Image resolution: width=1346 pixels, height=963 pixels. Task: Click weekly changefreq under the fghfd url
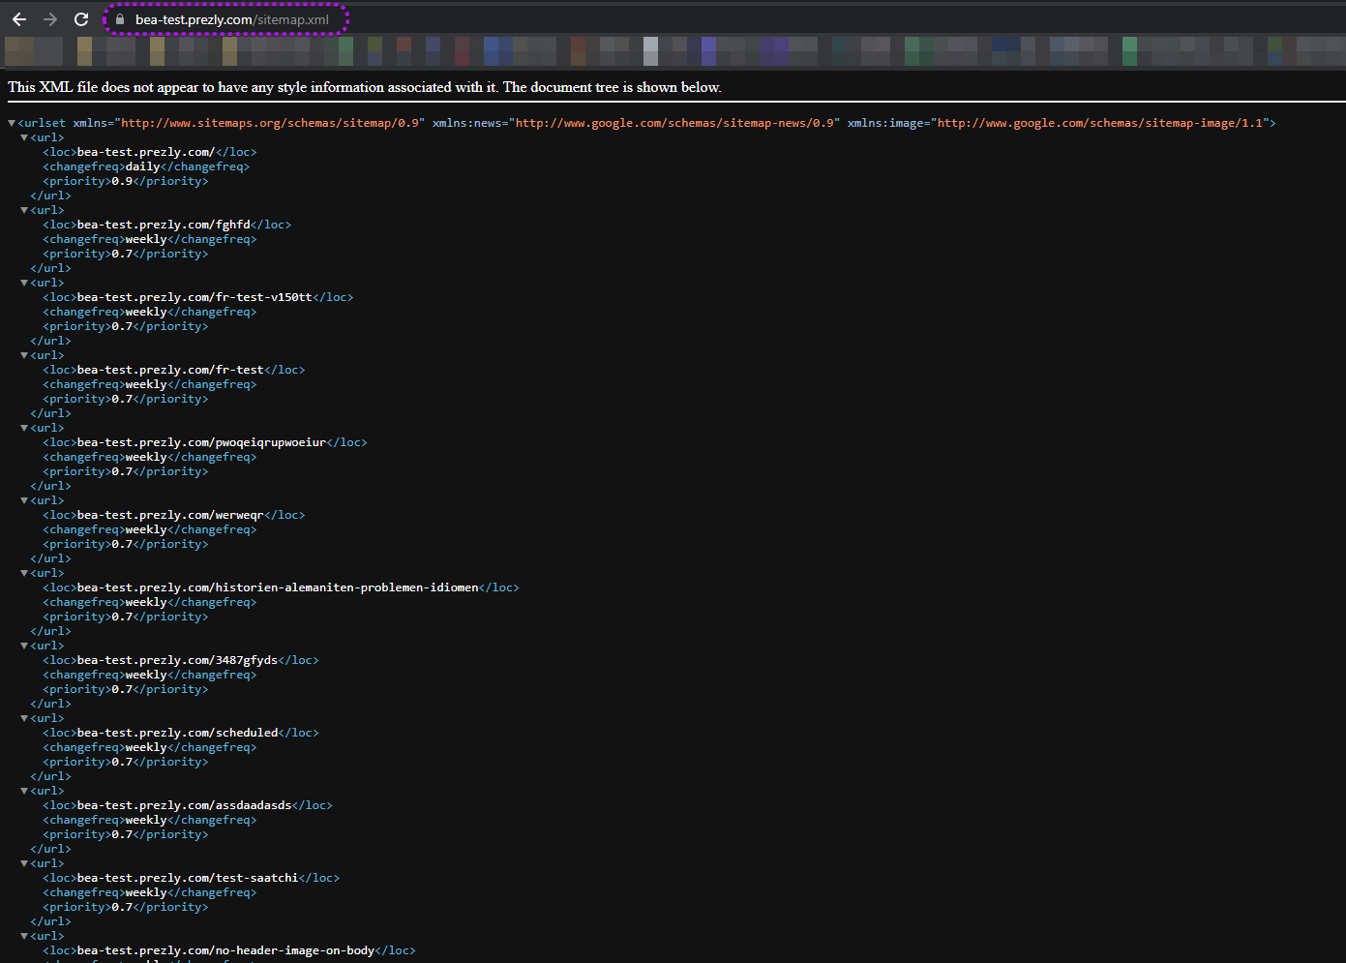point(146,239)
